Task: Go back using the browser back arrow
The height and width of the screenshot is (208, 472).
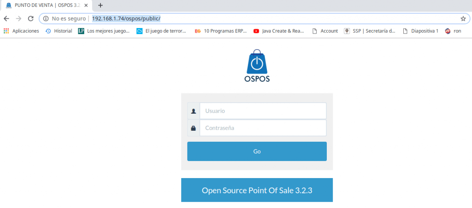Action: click(x=6, y=18)
